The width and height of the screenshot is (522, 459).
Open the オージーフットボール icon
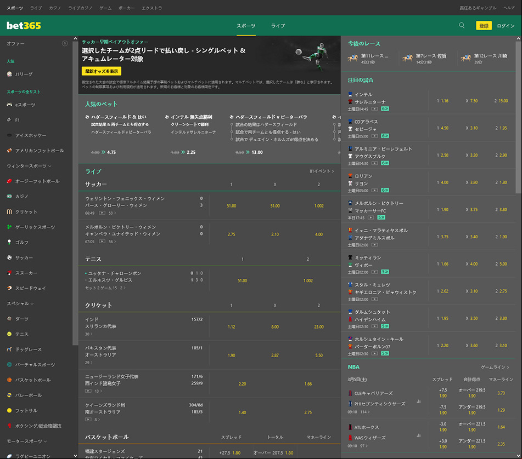(x=9, y=181)
